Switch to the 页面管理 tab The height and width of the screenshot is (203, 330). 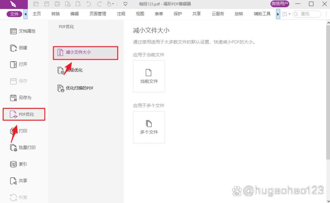(98, 14)
